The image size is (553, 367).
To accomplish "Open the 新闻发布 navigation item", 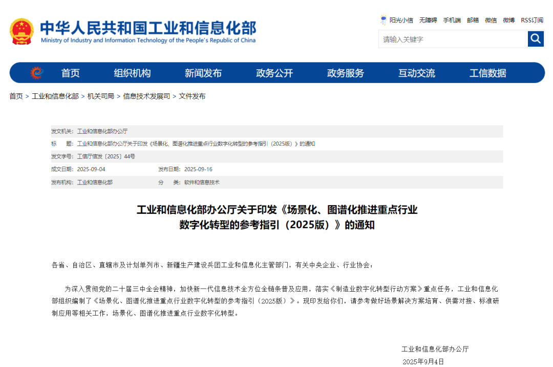I will [203, 73].
